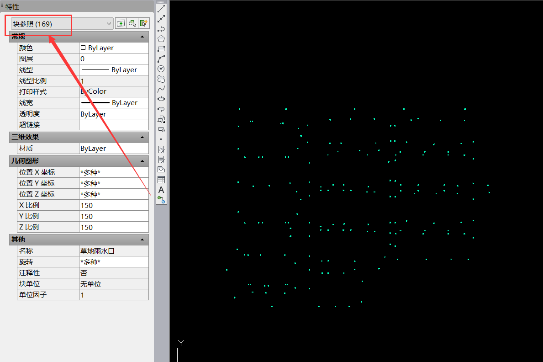The width and height of the screenshot is (543, 362).
Task: Collapse the 常规 section
Action: point(142,37)
